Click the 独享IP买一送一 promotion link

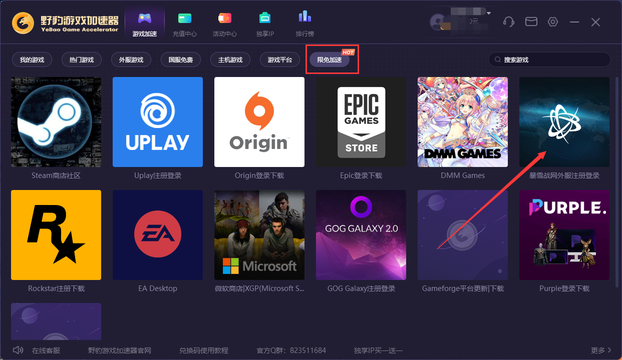pyautogui.click(x=378, y=350)
